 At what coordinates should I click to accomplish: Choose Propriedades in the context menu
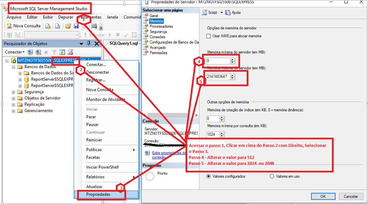[x=106, y=195]
